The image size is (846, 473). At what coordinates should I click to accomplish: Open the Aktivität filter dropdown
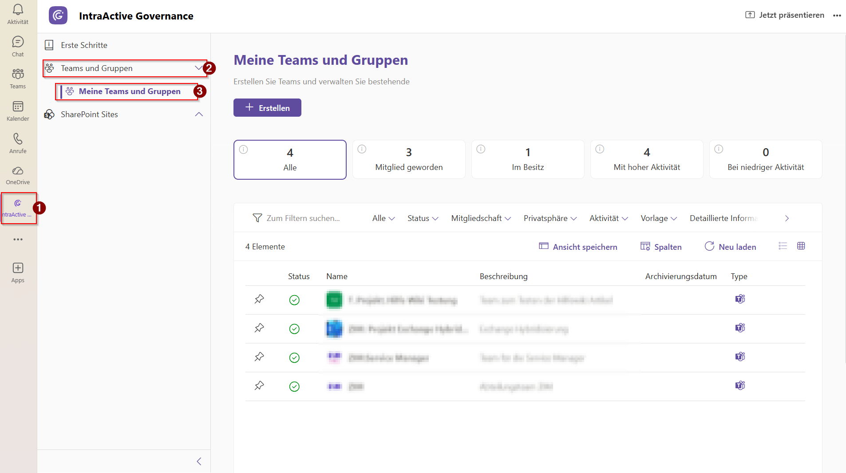click(x=609, y=218)
